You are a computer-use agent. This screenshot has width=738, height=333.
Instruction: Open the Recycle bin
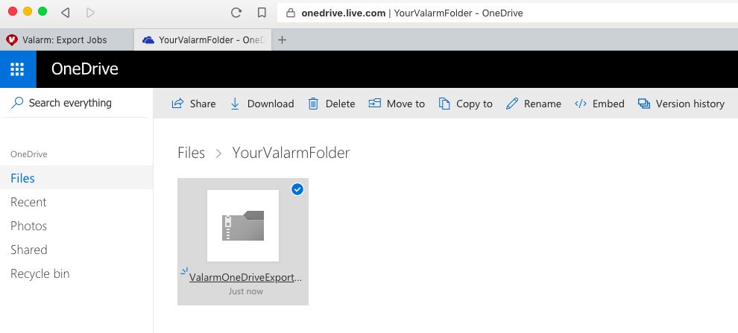click(76, 273)
